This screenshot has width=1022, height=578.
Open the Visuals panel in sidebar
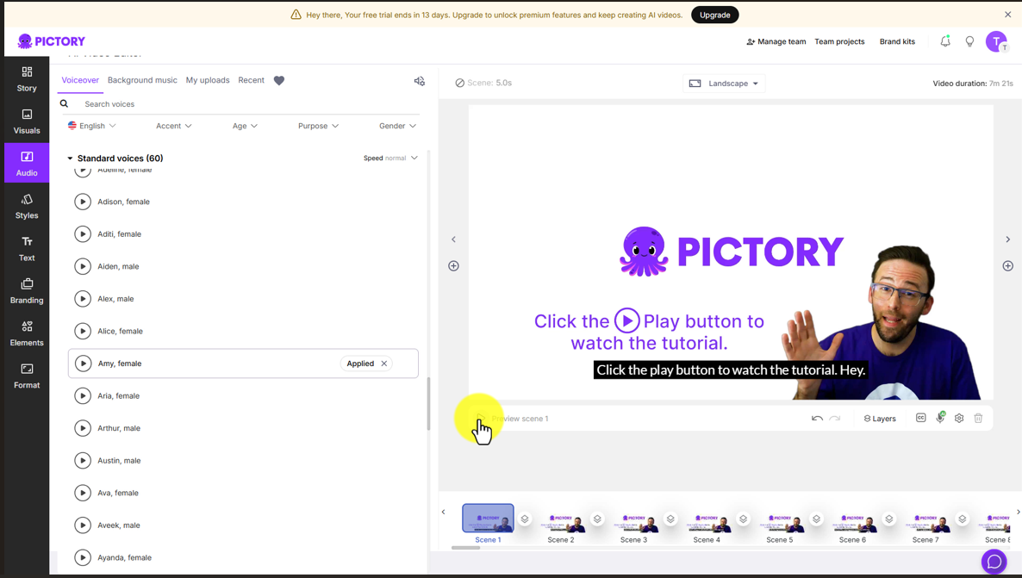[27, 121]
